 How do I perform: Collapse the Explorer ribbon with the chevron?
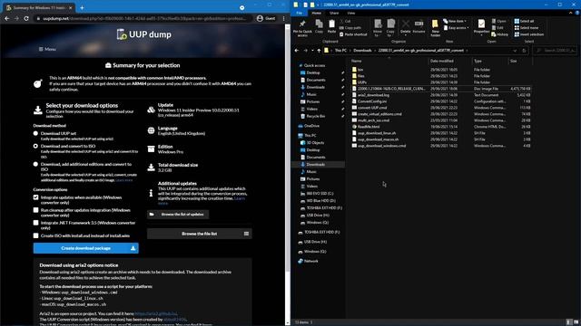point(571,13)
